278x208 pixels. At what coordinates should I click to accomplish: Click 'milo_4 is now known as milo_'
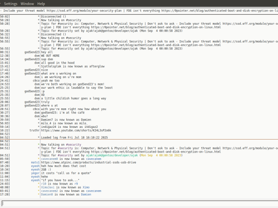(64, 123)
